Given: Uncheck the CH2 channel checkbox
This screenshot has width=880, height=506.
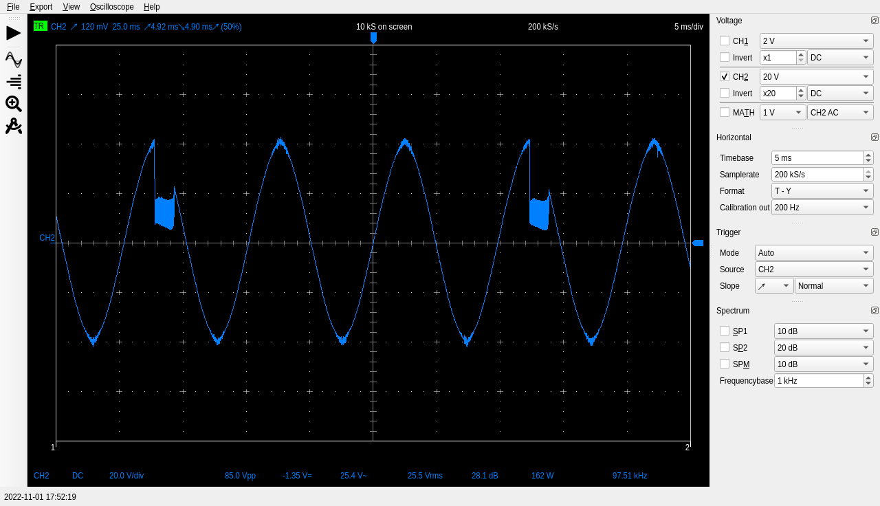Looking at the screenshot, I should (725, 76).
